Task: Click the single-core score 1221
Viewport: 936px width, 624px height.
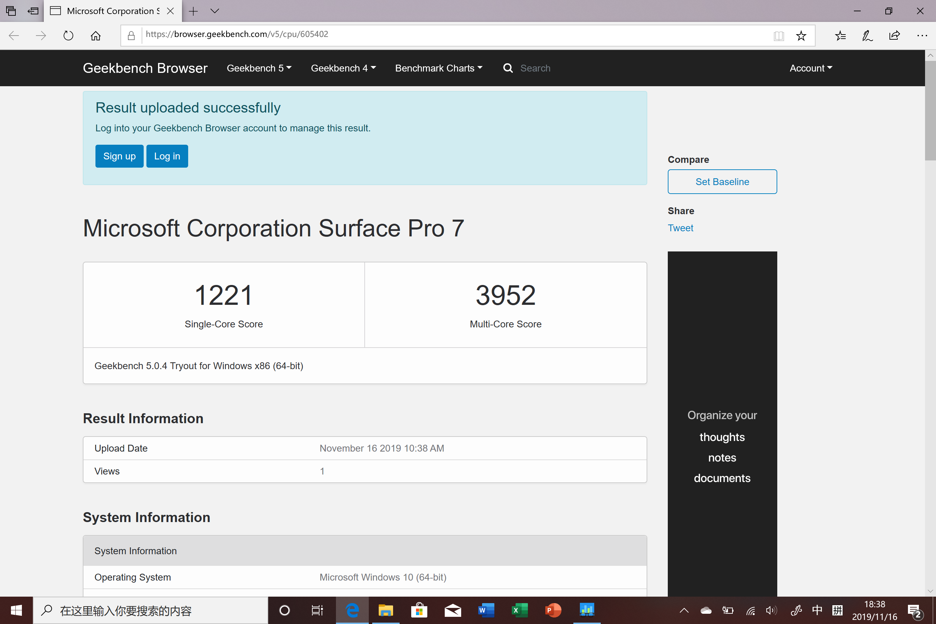Action: pyautogui.click(x=224, y=295)
